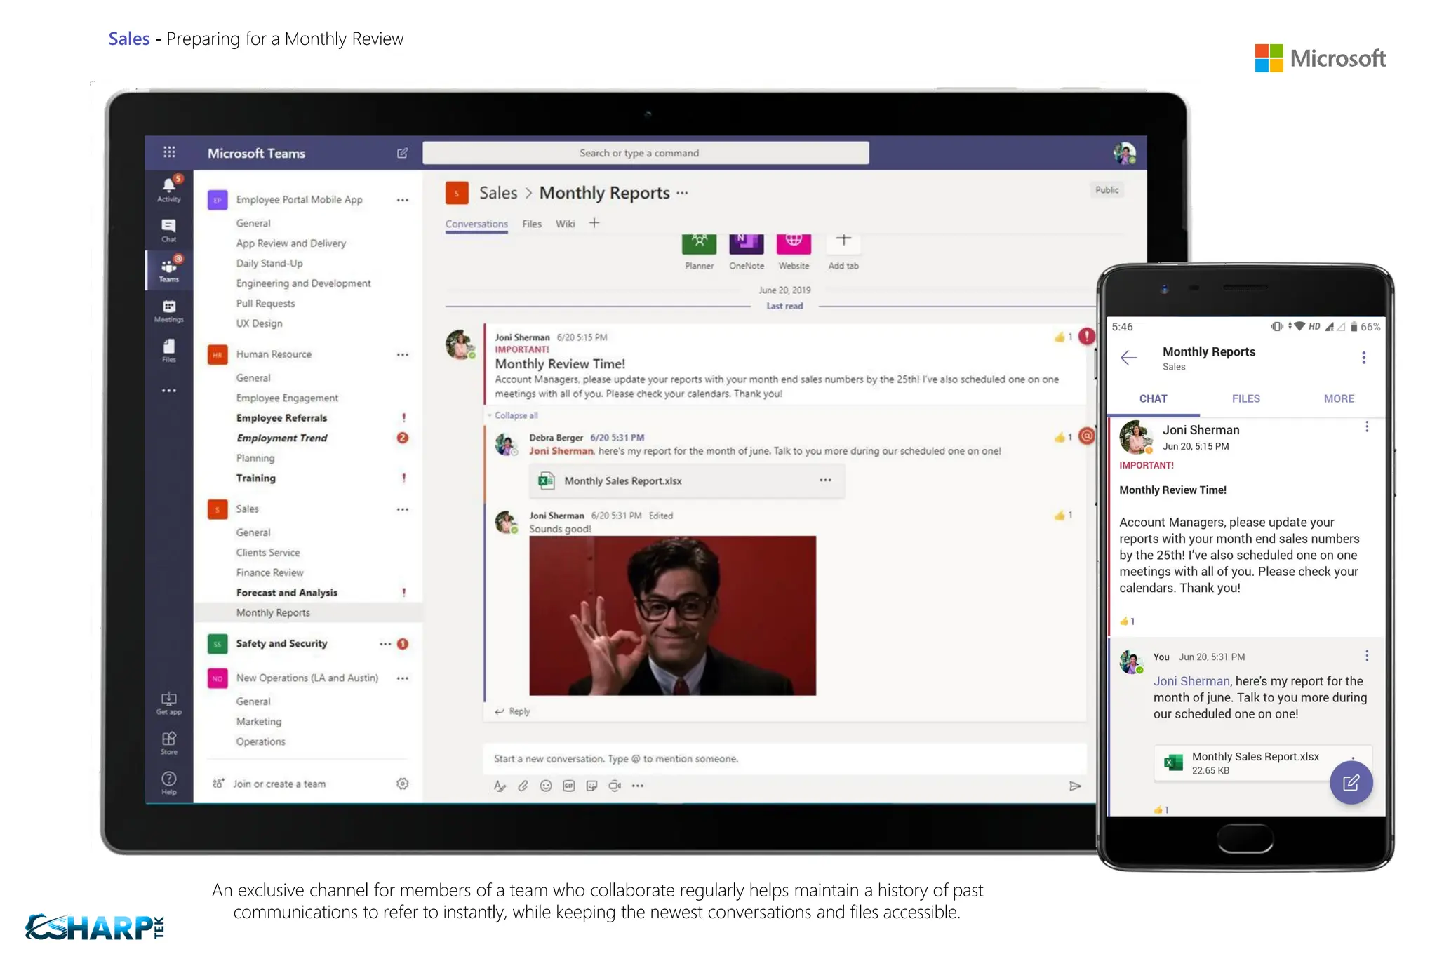The width and height of the screenshot is (1437, 961).
Task: Open the UX Design channel
Action: coord(259,323)
